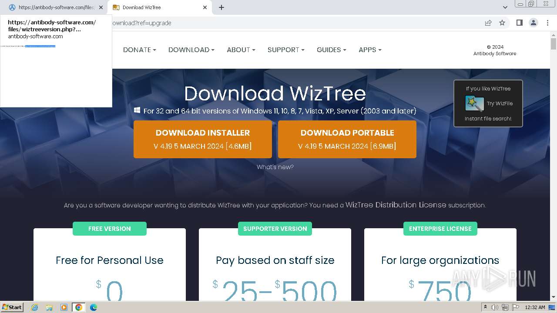Click the Instant file search! text
The height and width of the screenshot is (313, 557).
(488, 119)
